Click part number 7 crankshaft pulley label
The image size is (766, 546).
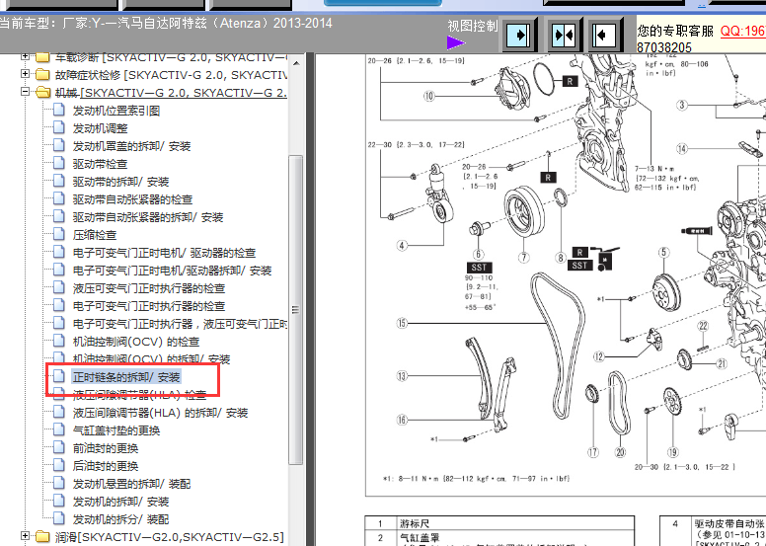tap(524, 257)
